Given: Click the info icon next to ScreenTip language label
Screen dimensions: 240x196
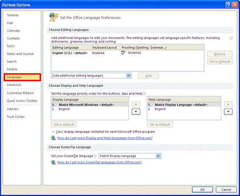Looking at the screenshot, I should coord(95,156).
